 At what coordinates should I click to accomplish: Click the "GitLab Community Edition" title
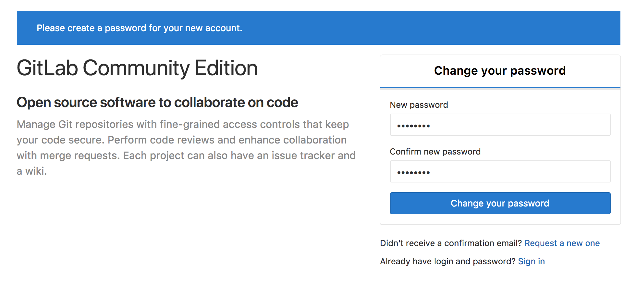coord(137,68)
